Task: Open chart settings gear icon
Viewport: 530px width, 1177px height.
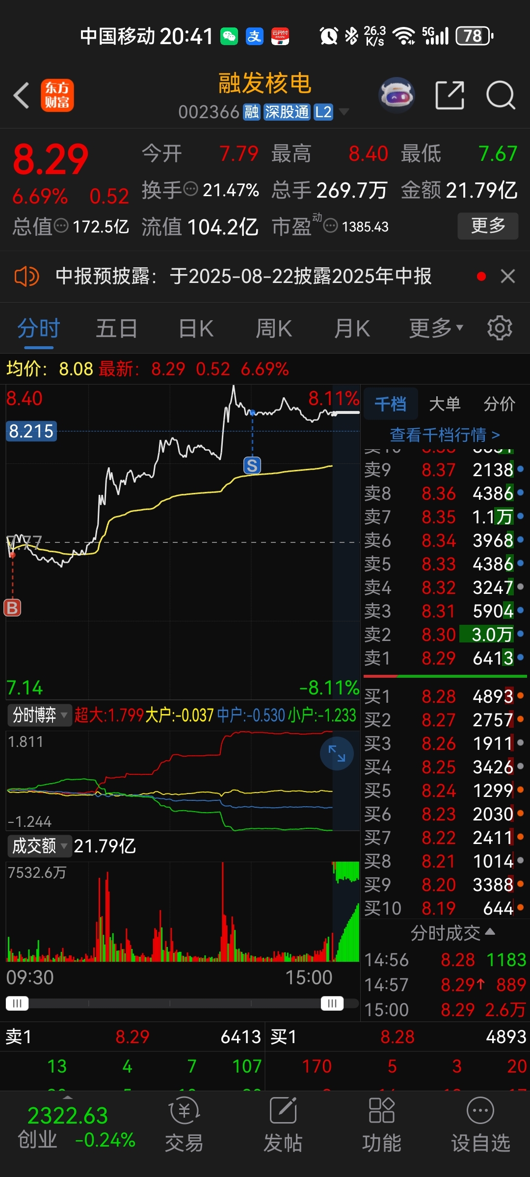Action: 500,328
